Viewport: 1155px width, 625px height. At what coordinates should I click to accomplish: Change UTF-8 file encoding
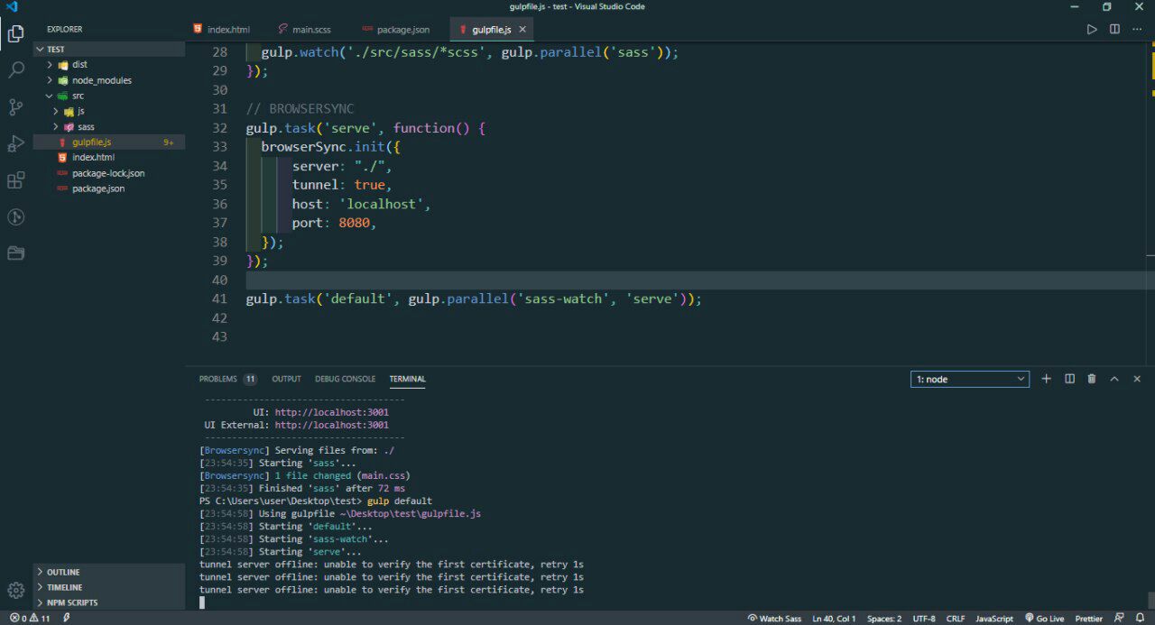pos(924,619)
